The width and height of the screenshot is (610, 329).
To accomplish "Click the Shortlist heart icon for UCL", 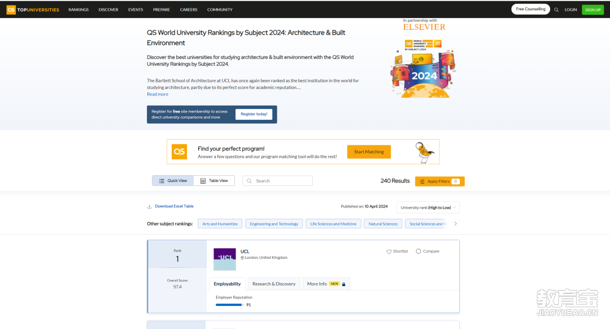I will [x=389, y=252].
